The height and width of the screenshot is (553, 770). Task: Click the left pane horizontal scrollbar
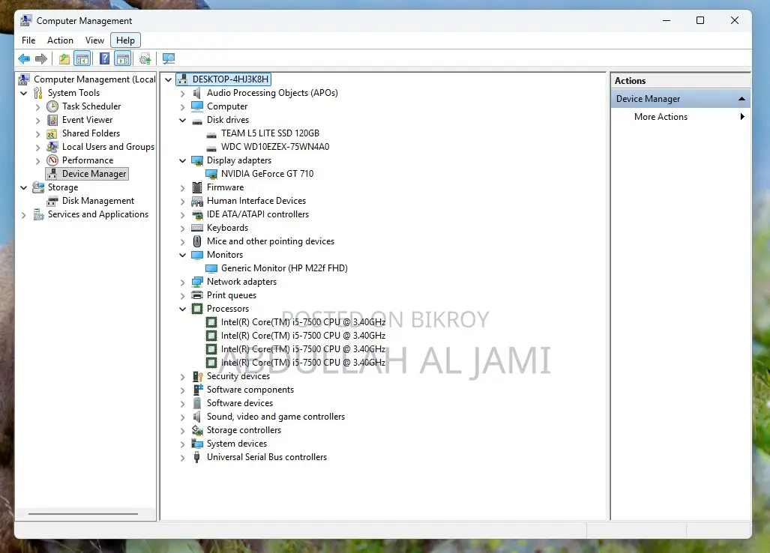83,514
